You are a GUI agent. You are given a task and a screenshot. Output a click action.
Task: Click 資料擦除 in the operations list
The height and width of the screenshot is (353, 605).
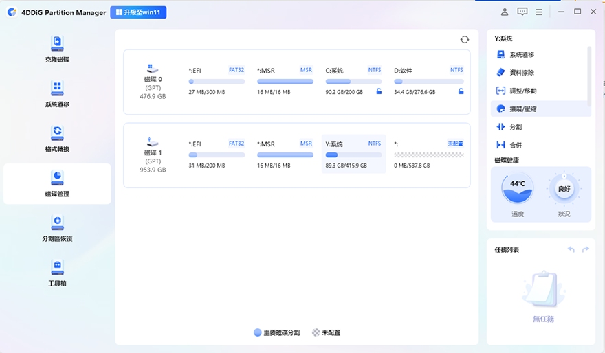click(522, 72)
